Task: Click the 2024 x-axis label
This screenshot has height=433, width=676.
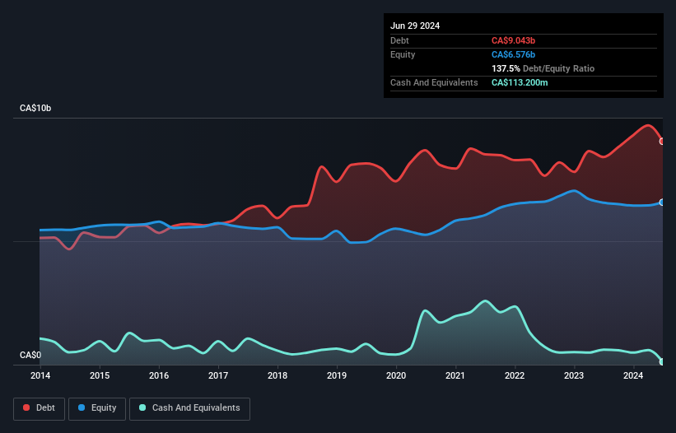Action: point(633,375)
